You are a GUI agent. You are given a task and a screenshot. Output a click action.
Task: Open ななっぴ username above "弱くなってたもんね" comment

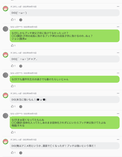16,114
